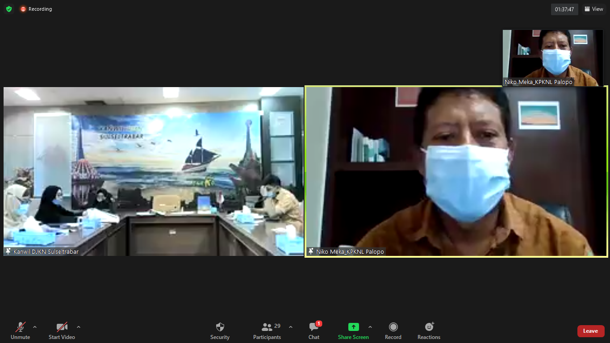Open the Security shield icon
Image resolution: width=610 pixels, height=343 pixels.
(x=220, y=327)
